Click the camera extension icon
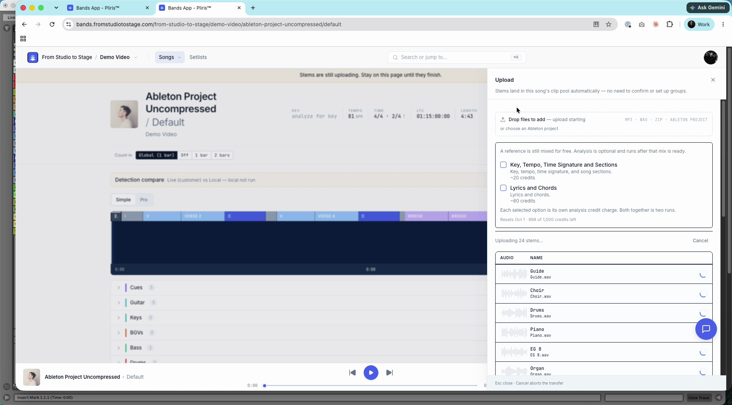Screen dimensions: 732x405 [641, 24]
